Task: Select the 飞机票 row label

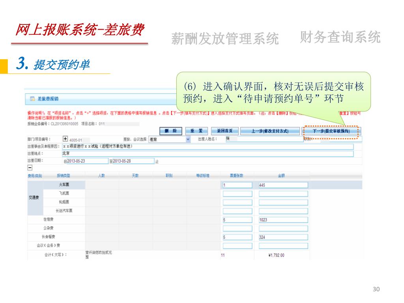Action: coord(64,193)
